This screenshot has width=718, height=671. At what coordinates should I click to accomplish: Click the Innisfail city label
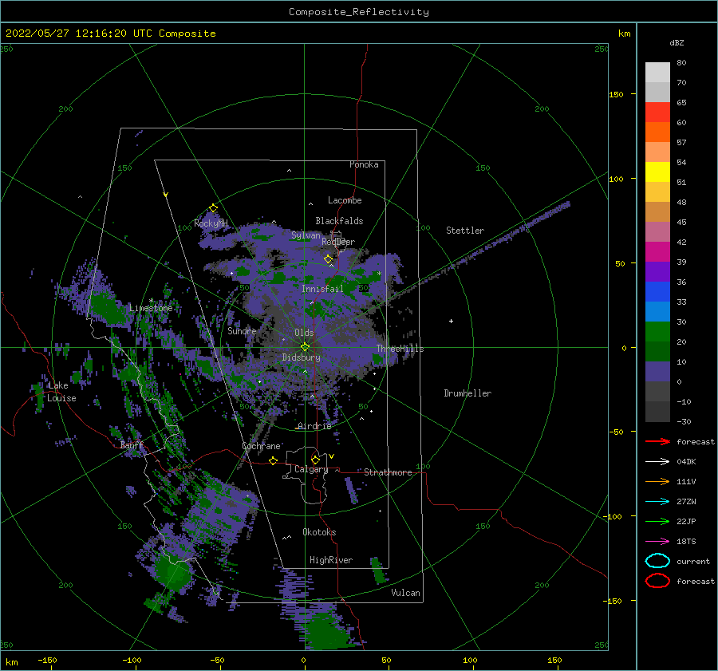point(322,289)
